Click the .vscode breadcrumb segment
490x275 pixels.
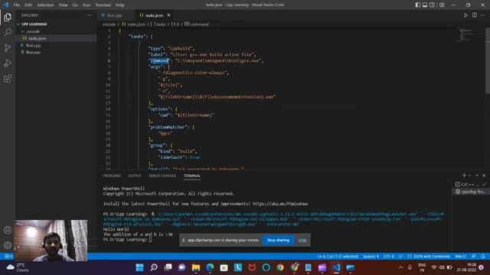(x=109, y=24)
